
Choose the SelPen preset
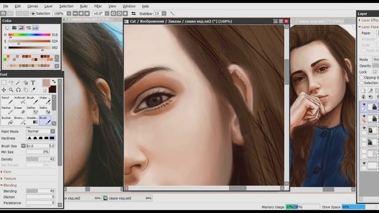coord(32,111)
